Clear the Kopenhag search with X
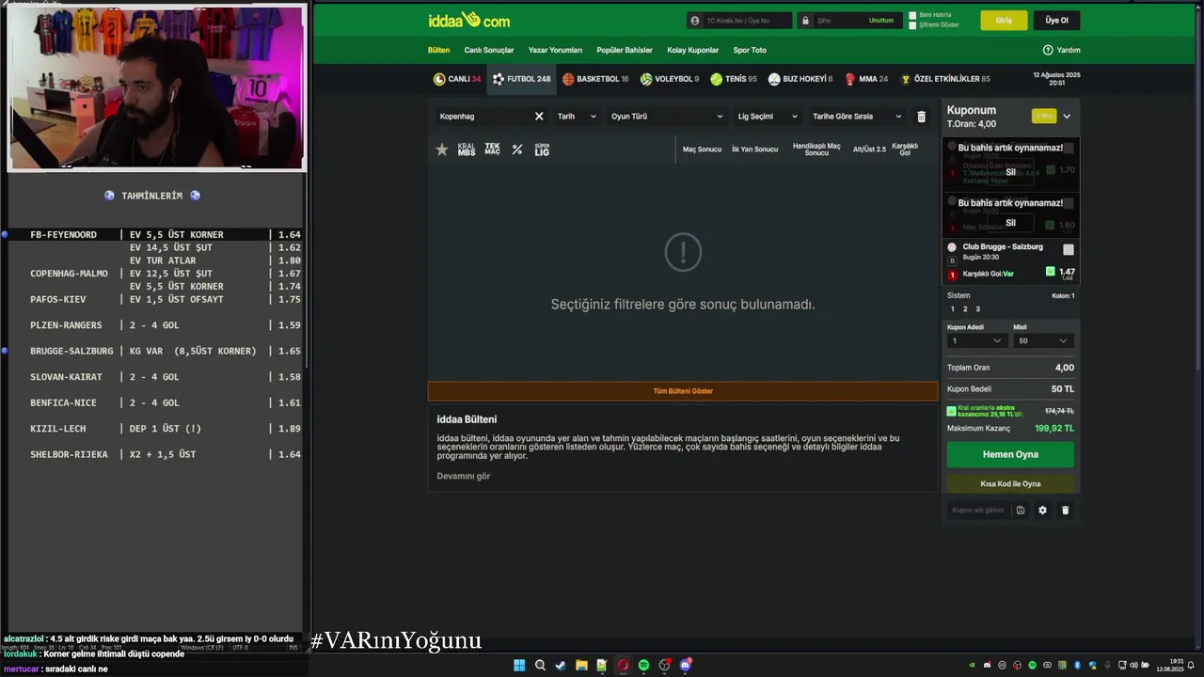 [x=539, y=117]
